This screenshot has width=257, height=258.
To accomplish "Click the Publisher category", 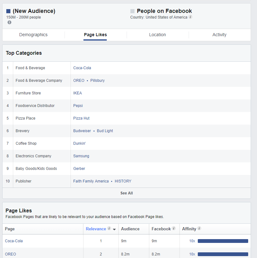I will 23,181.
